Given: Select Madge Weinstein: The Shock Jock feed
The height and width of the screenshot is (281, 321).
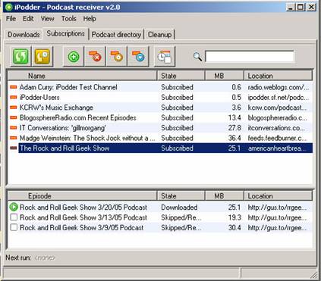Looking at the screenshot, I should click(160, 138).
